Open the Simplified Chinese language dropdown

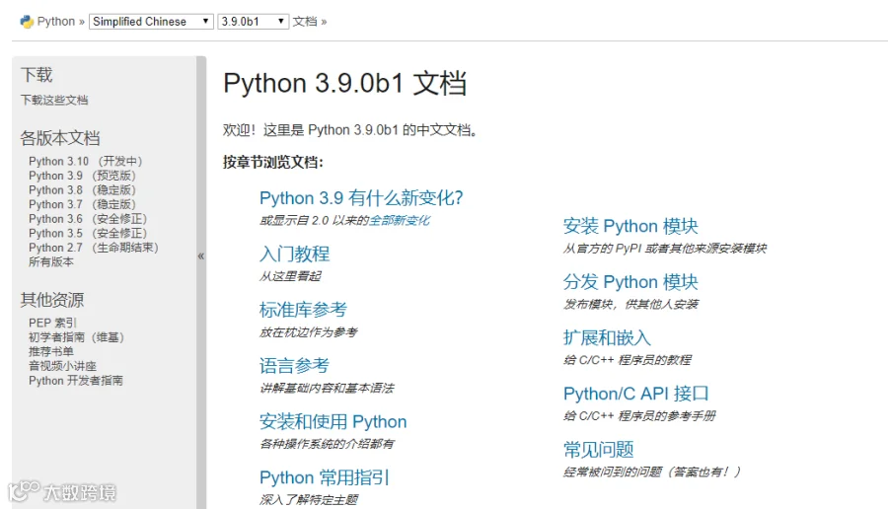151,22
